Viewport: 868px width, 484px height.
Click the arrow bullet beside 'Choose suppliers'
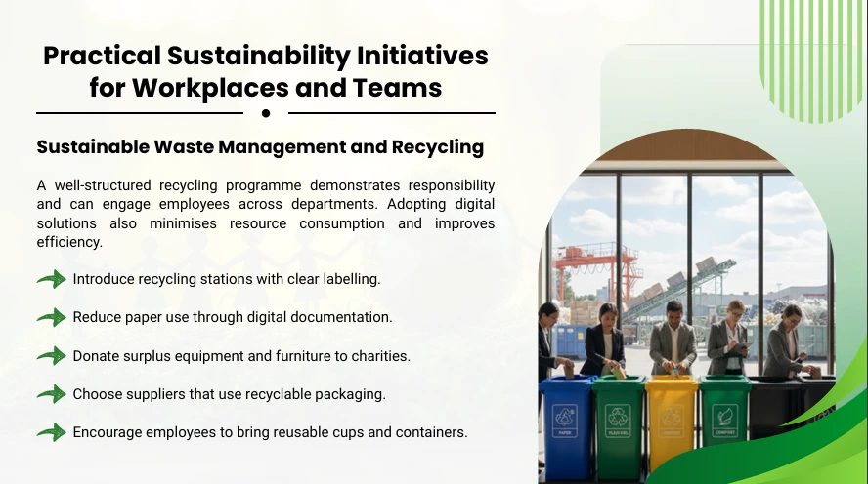point(51,394)
